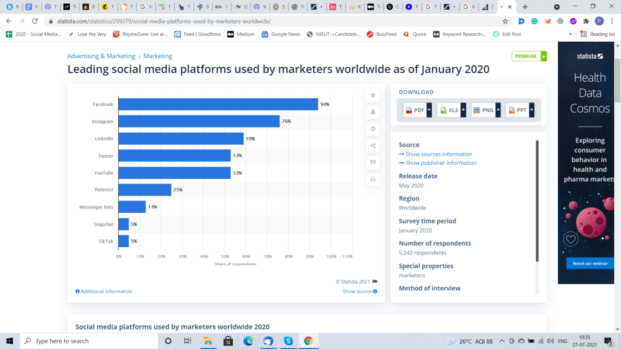Screen dimensions: 621x349
Task: Share the chart using the share icon
Action: (373, 146)
